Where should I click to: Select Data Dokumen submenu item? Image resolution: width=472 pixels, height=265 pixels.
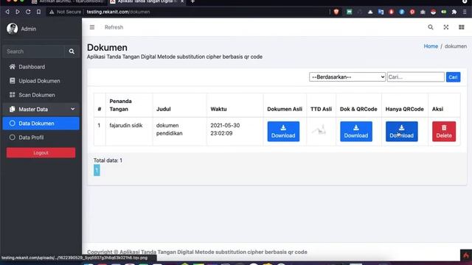point(41,123)
